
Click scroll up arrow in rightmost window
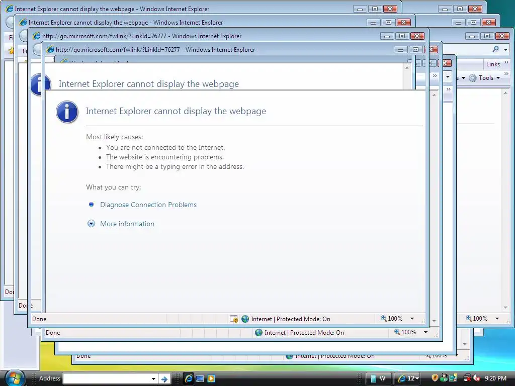[505, 93]
